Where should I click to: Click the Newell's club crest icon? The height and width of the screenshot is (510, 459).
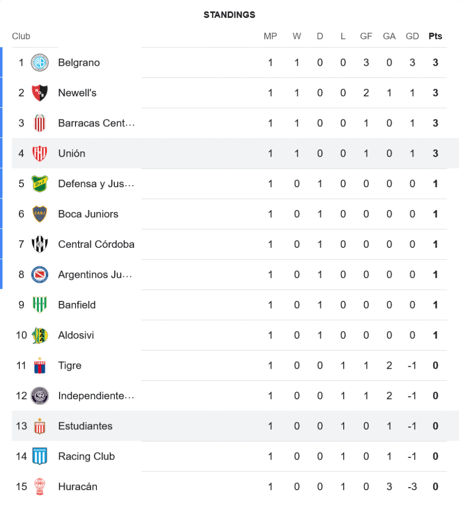pyautogui.click(x=40, y=93)
